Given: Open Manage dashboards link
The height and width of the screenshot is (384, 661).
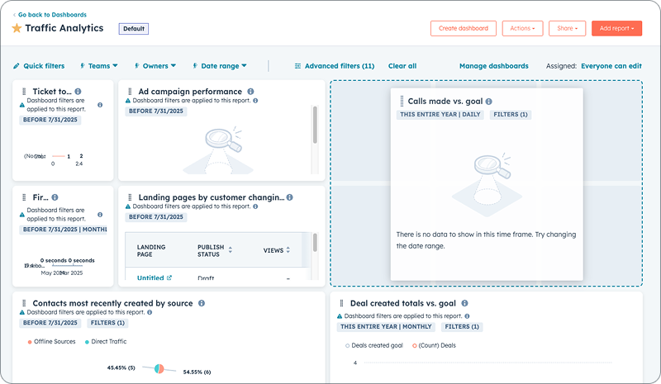Looking at the screenshot, I should 493,66.
